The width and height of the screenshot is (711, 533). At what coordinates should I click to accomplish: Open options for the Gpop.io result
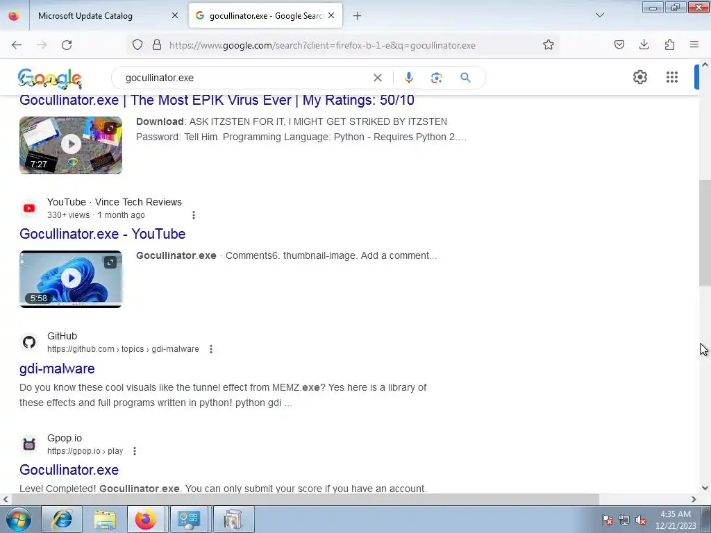[x=135, y=451]
